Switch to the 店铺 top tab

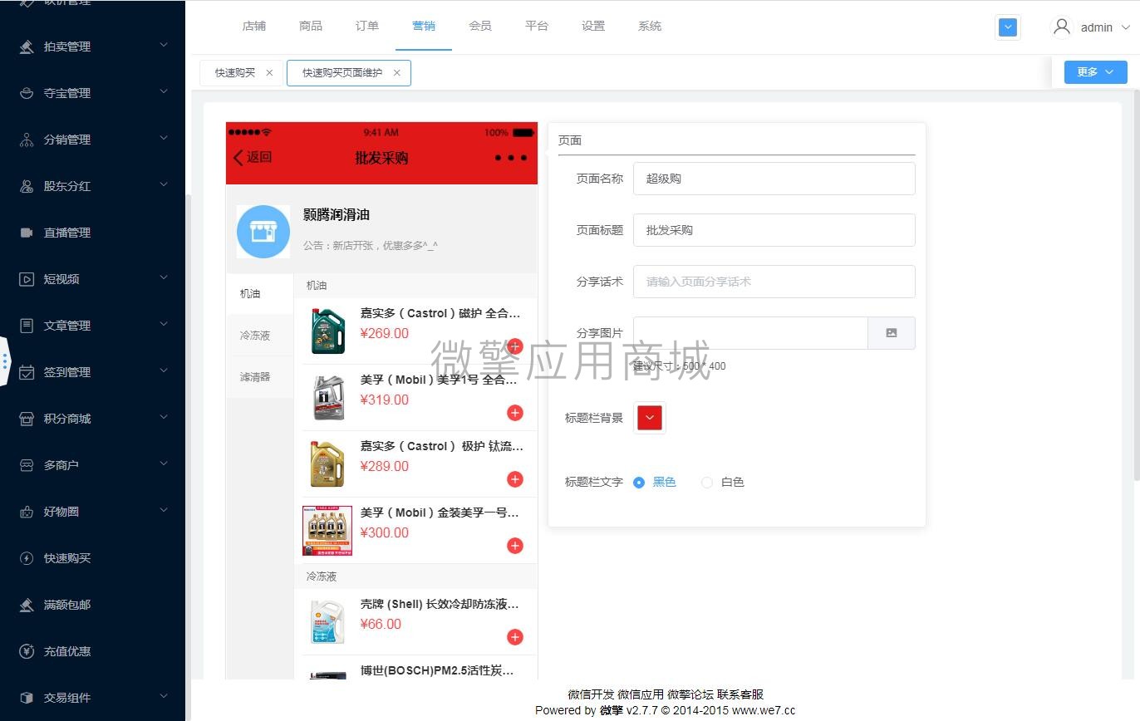coord(254,27)
